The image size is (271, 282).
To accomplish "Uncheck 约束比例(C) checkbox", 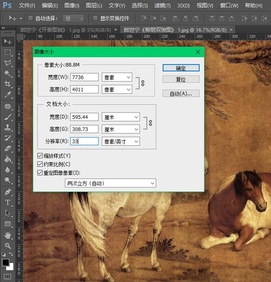I will click(x=40, y=164).
